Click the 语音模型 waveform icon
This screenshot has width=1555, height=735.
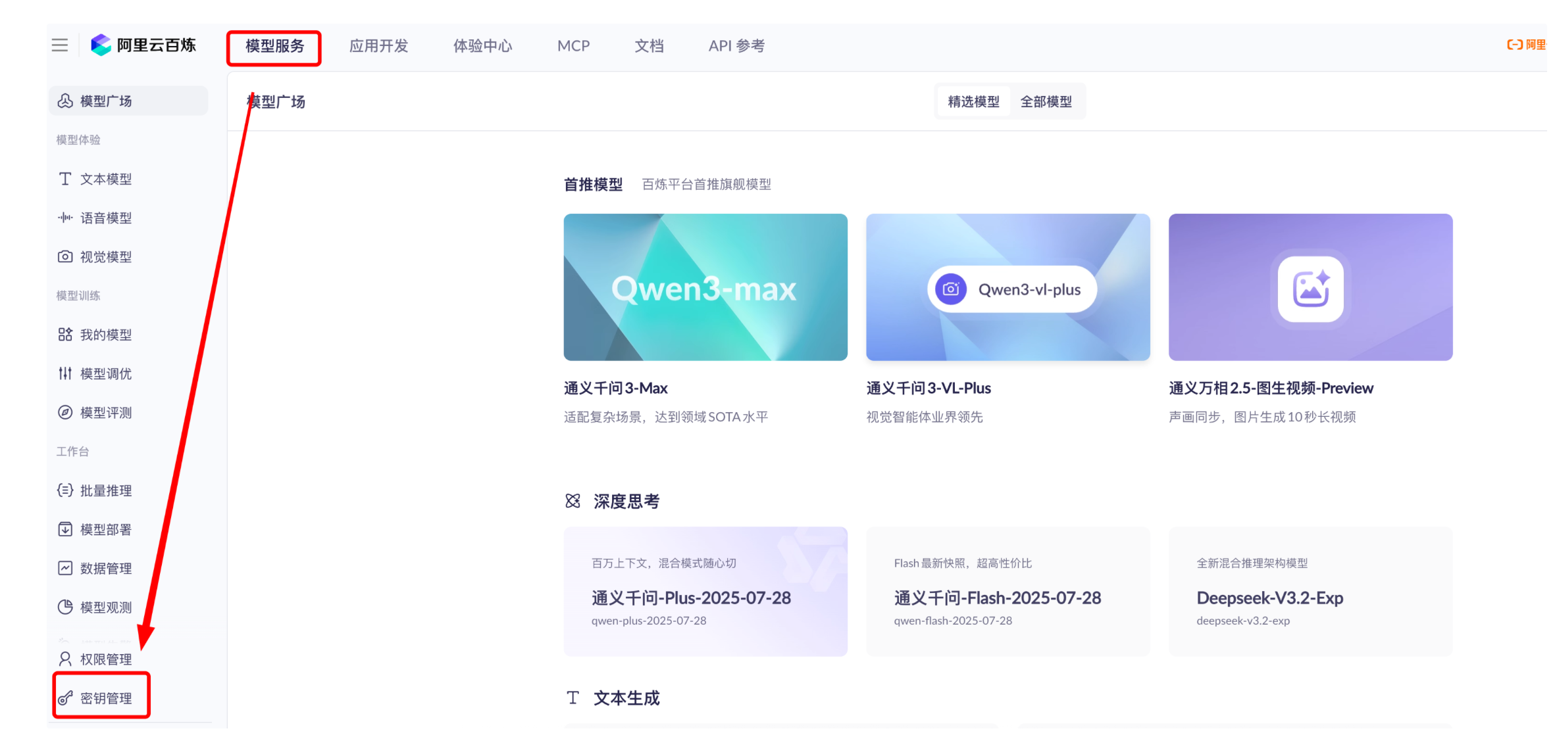click(x=65, y=218)
